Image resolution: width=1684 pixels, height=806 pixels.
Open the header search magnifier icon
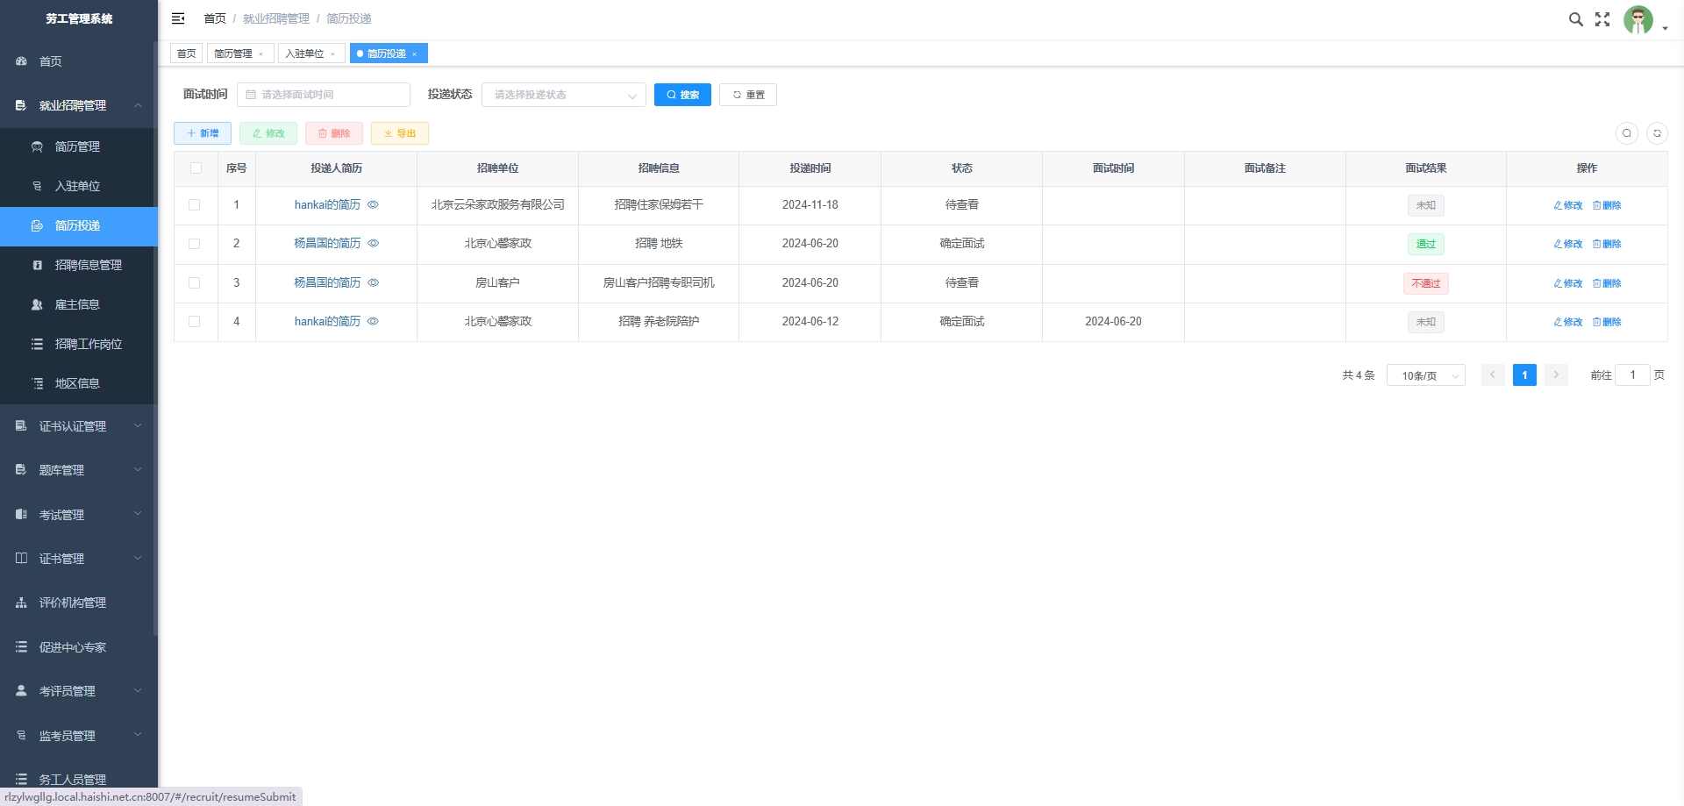click(1575, 19)
